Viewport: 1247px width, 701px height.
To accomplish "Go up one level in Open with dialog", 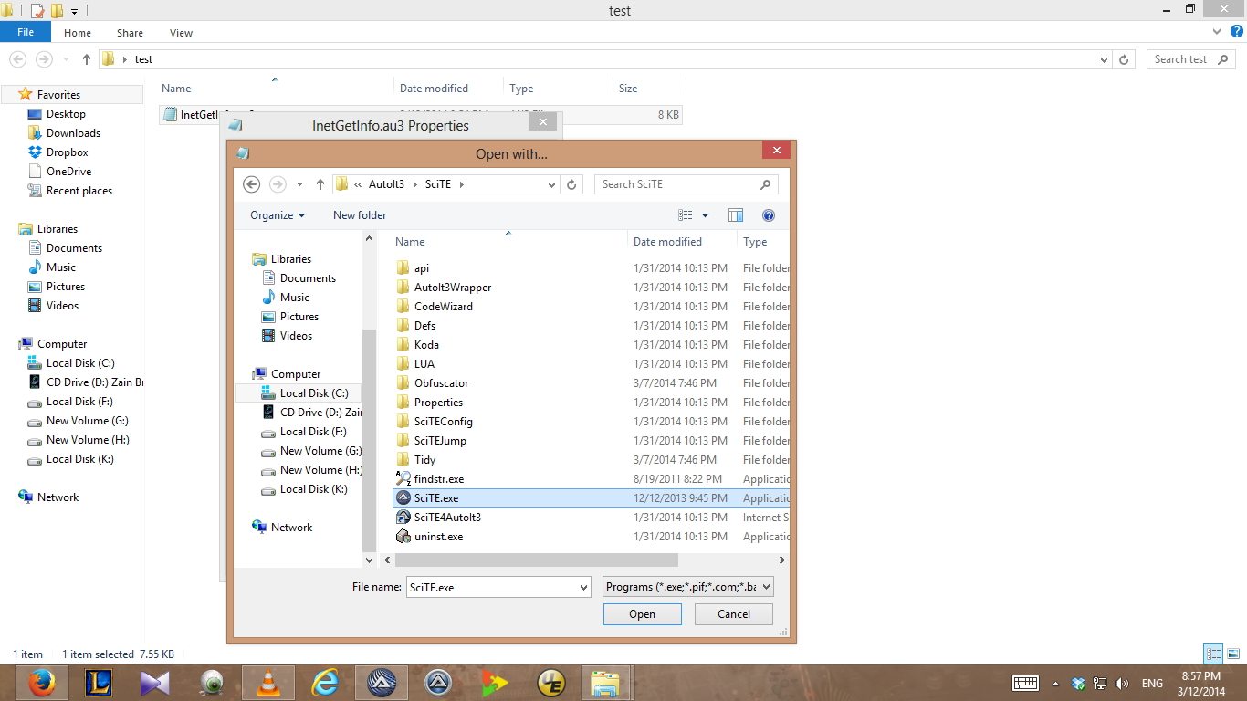I will [320, 184].
